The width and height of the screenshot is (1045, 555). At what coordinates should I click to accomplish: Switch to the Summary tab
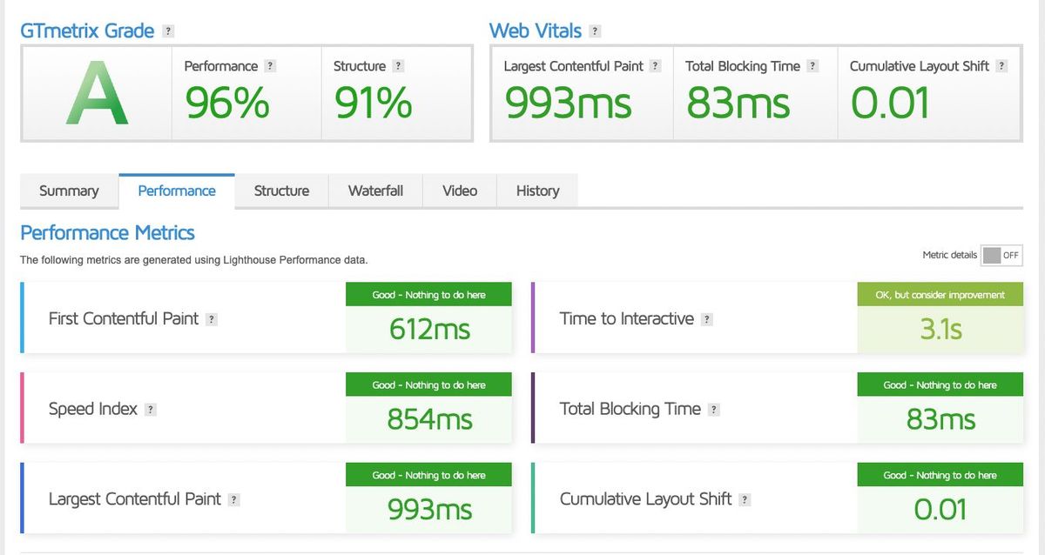click(x=69, y=191)
